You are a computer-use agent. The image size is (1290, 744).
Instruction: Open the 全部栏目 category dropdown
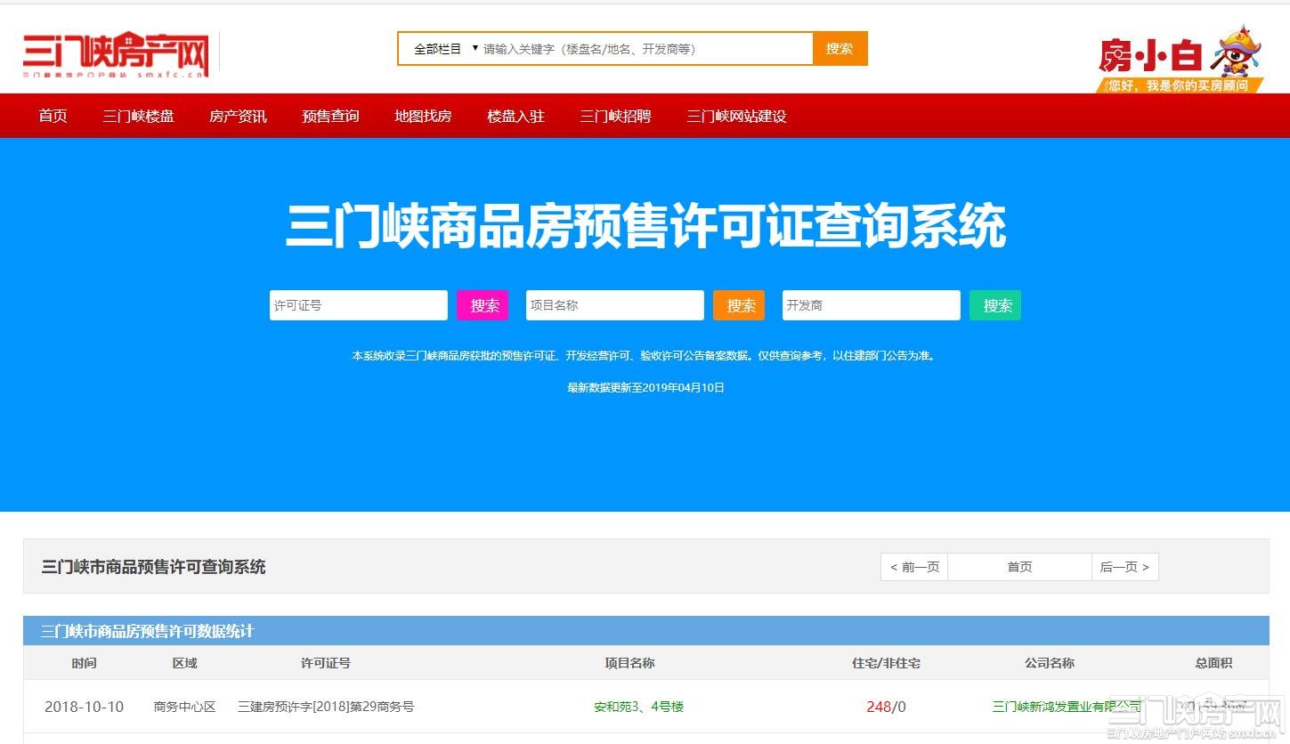click(x=444, y=49)
